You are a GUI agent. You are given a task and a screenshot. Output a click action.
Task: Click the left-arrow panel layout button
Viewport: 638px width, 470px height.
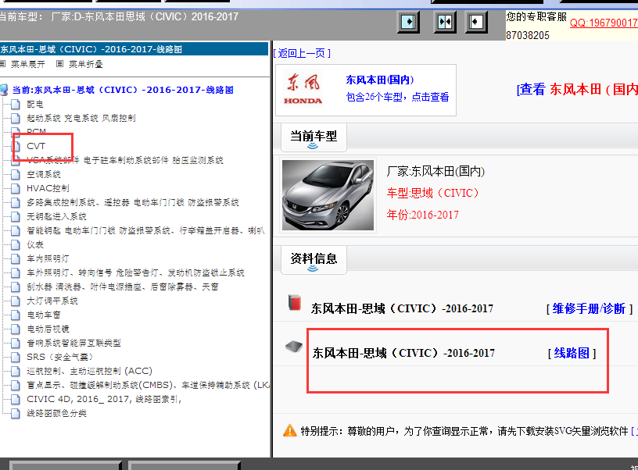pos(475,22)
